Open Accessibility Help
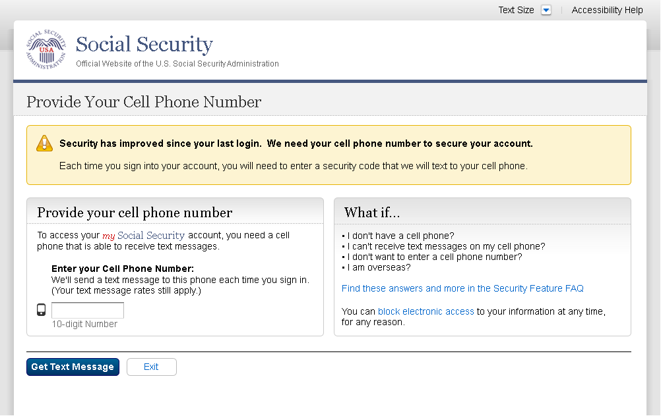The height and width of the screenshot is (416, 661). point(607,10)
